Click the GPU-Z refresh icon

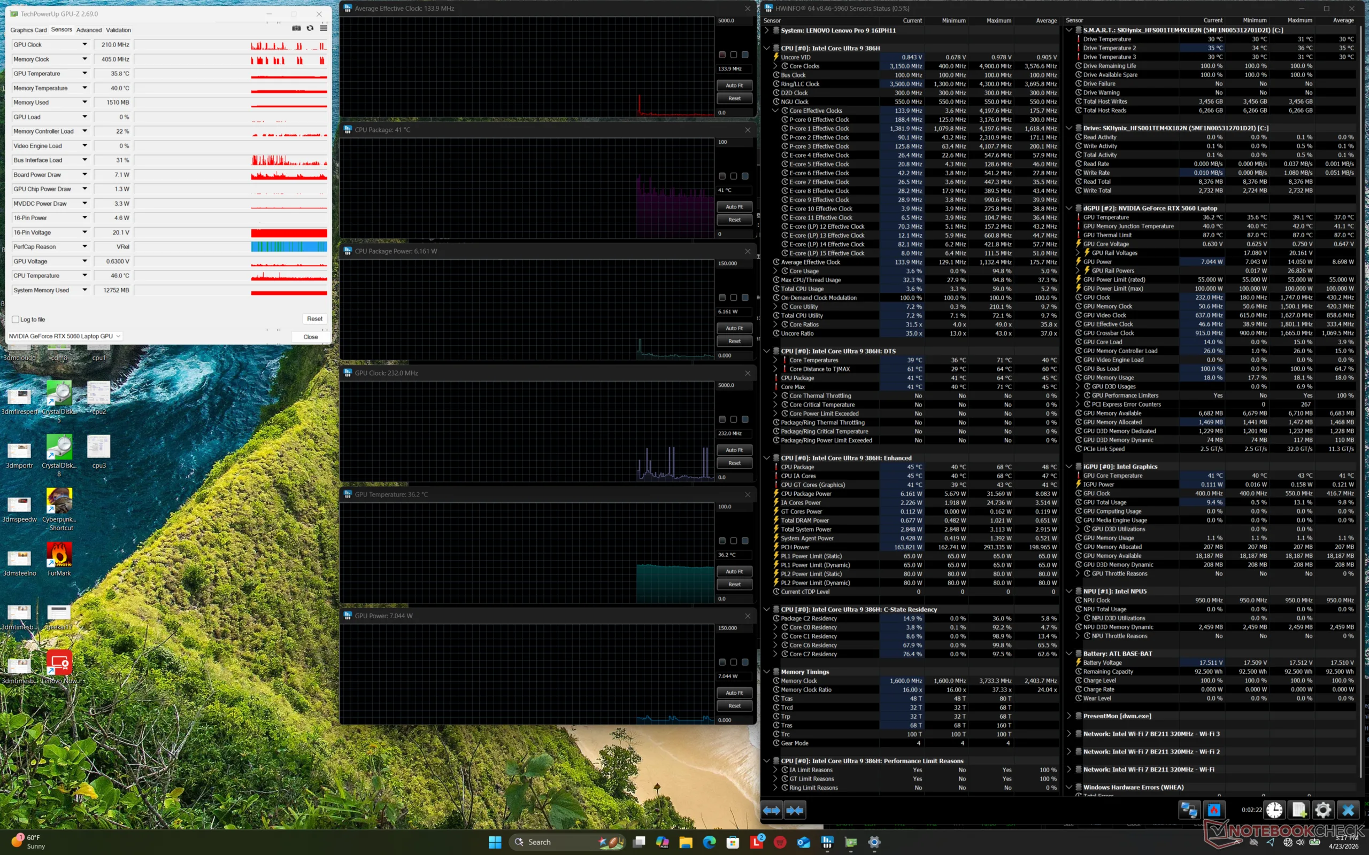[310, 28]
